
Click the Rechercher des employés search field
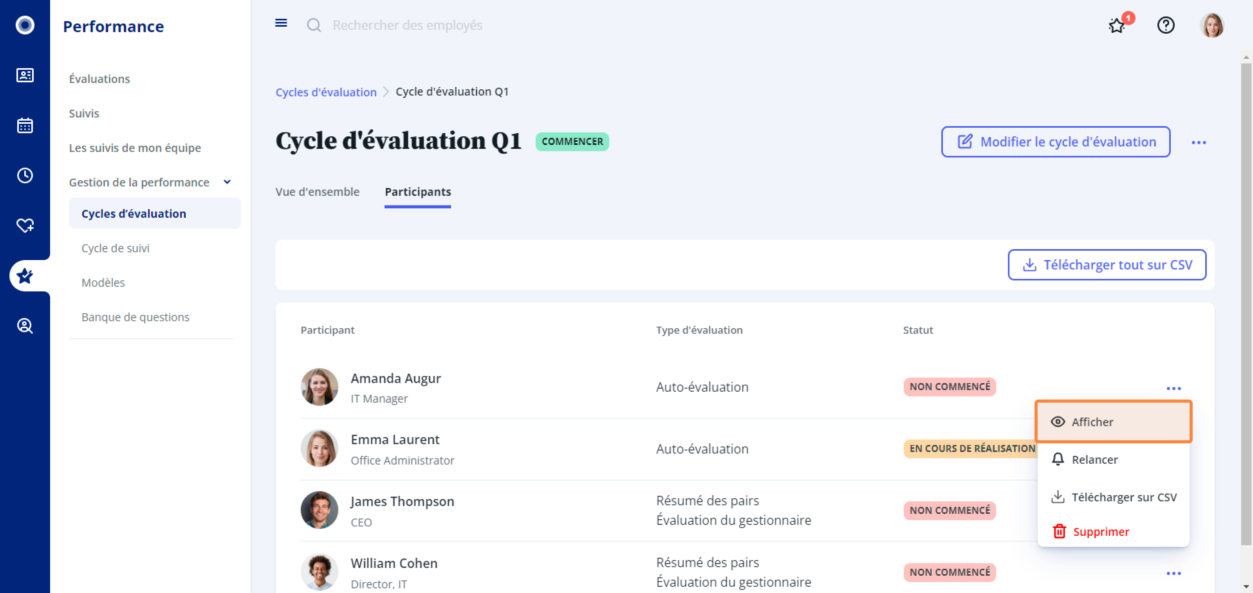click(407, 25)
